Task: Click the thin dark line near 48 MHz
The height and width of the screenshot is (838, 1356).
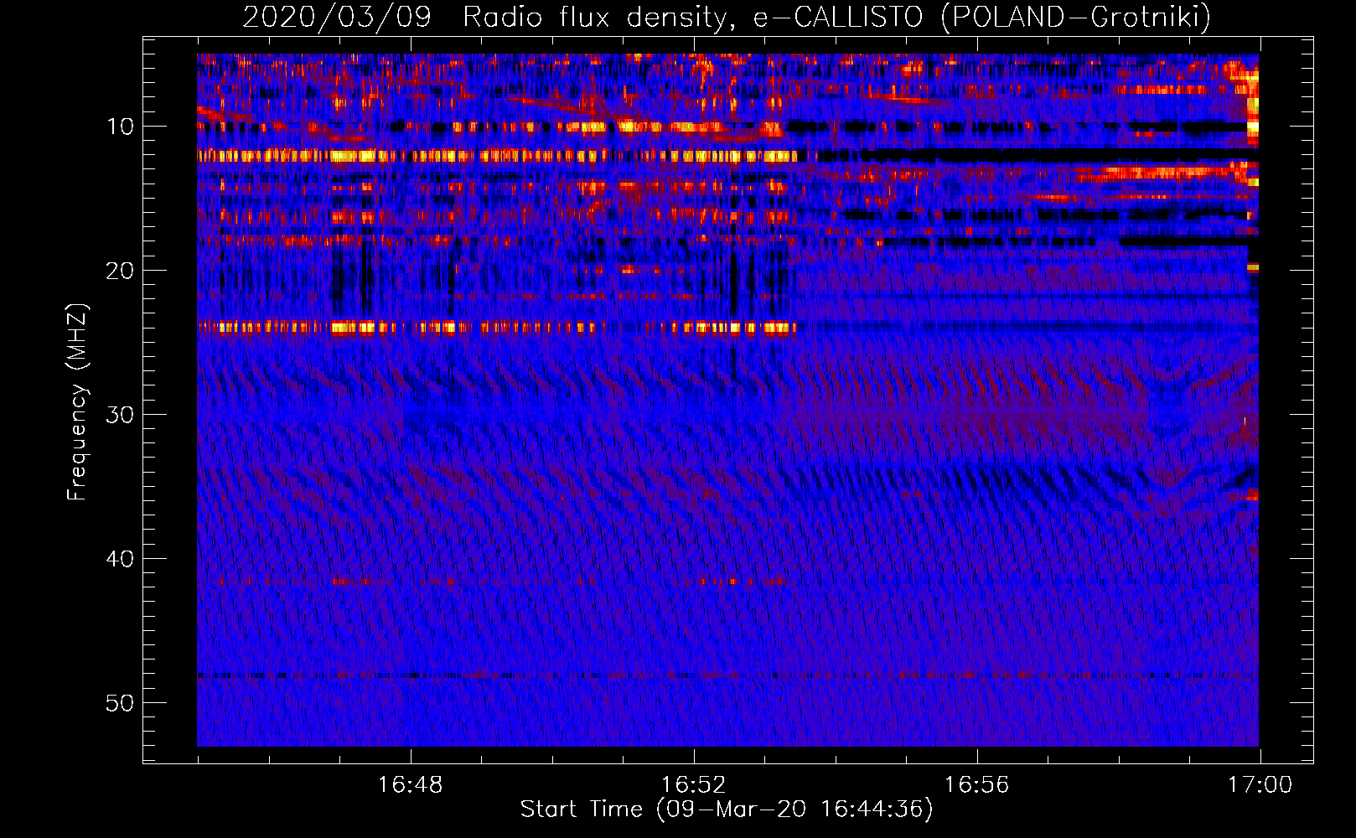Action: (727, 675)
